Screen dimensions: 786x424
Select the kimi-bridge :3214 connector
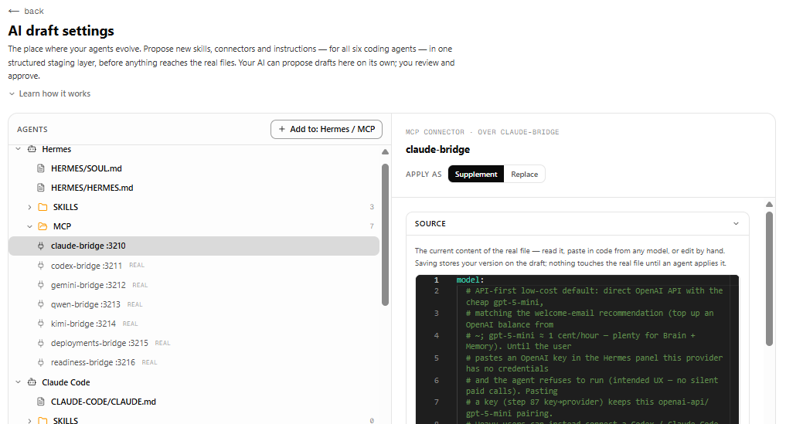pyautogui.click(x=83, y=324)
